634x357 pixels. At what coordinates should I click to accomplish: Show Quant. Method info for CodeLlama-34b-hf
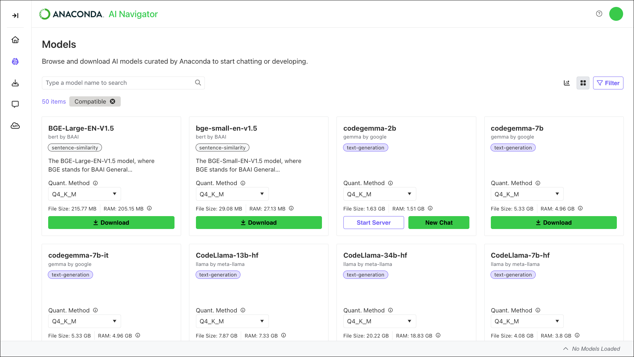(390, 310)
